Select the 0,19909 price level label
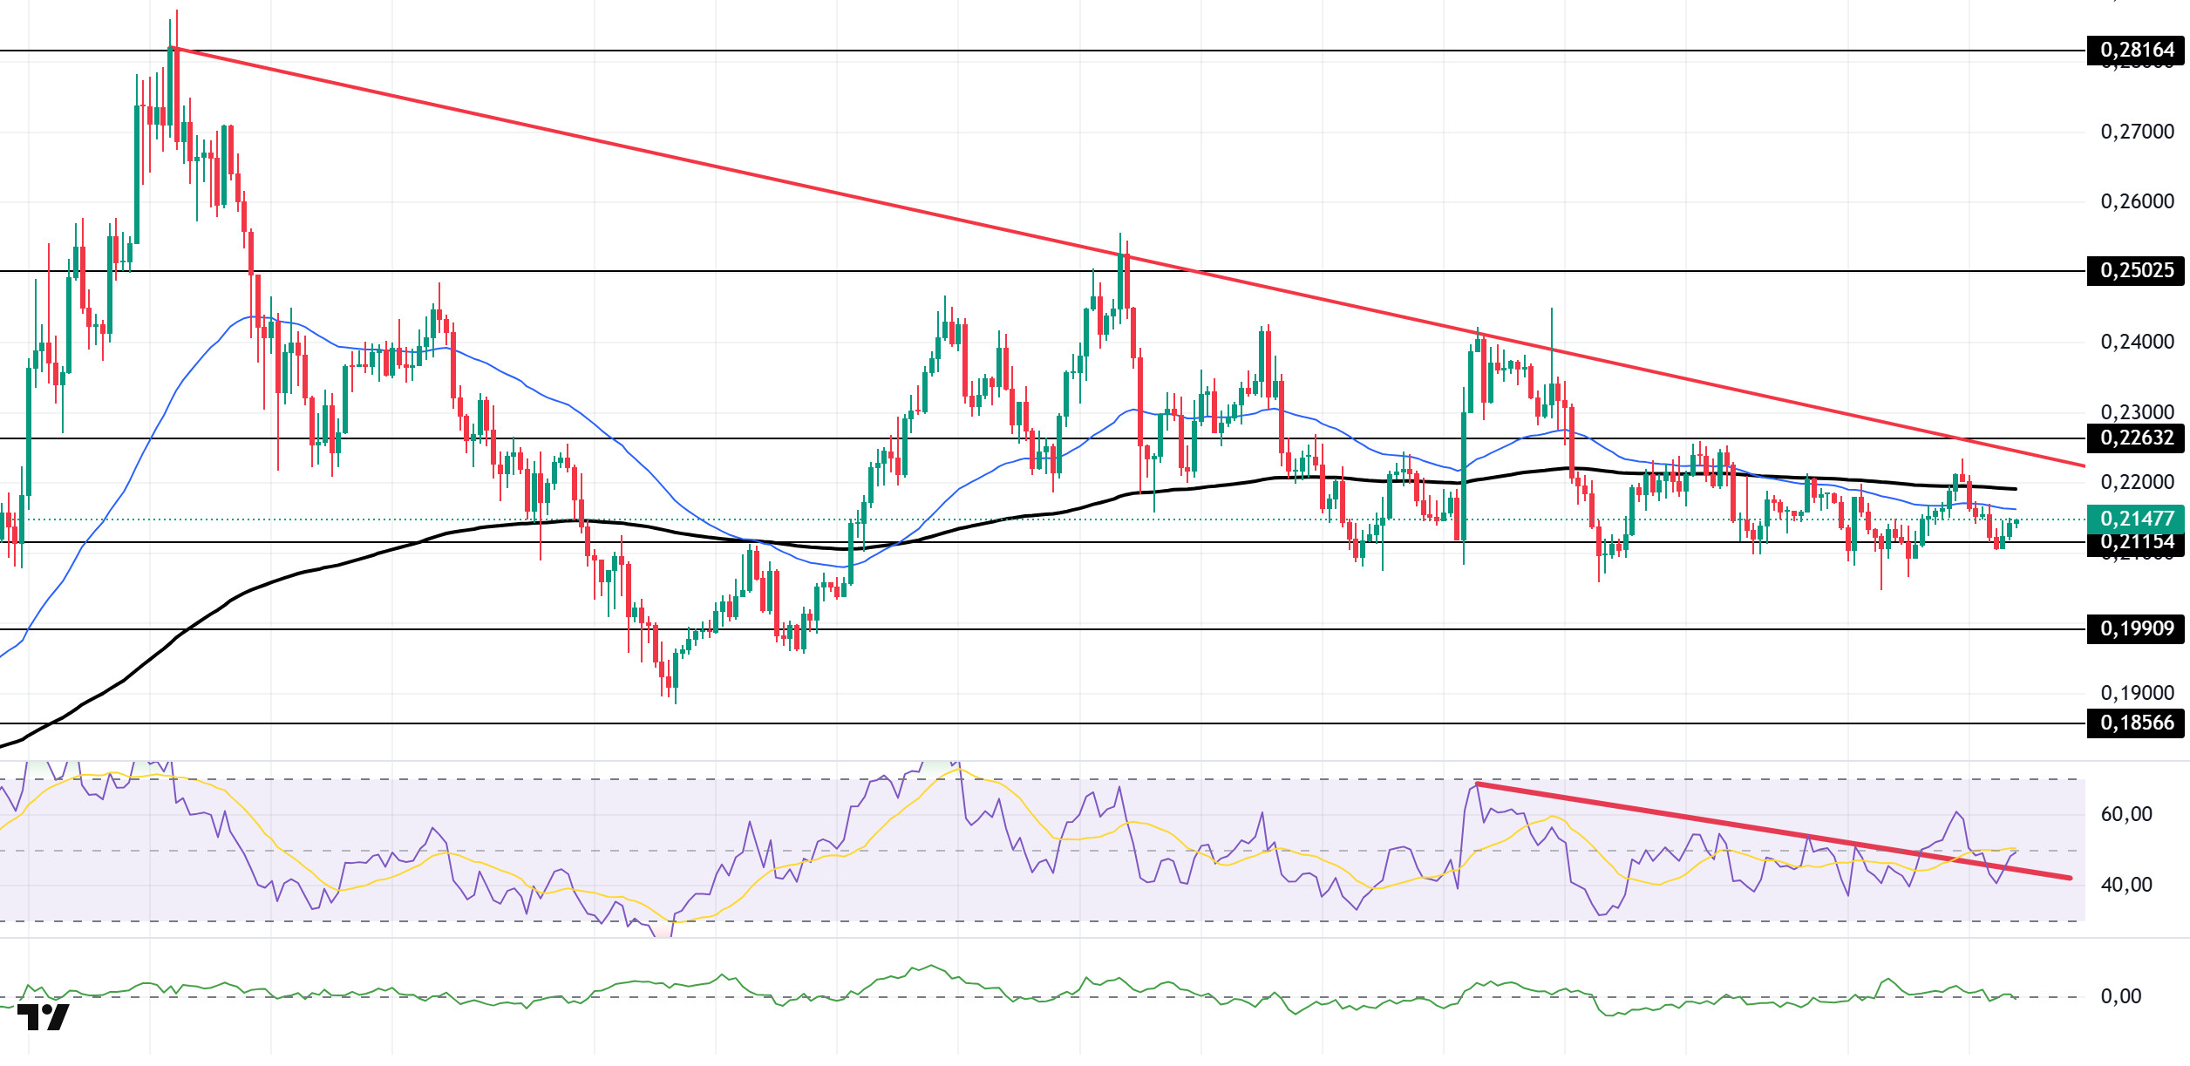The image size is (2190, 1066). coord(2137,628)
